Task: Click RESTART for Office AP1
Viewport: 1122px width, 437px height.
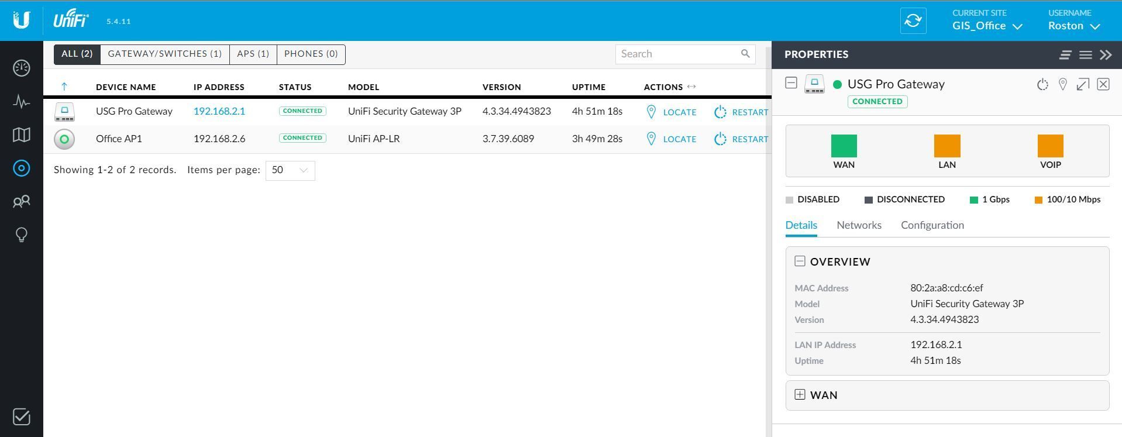Action: pyautogui.click(x=741, y=139)
